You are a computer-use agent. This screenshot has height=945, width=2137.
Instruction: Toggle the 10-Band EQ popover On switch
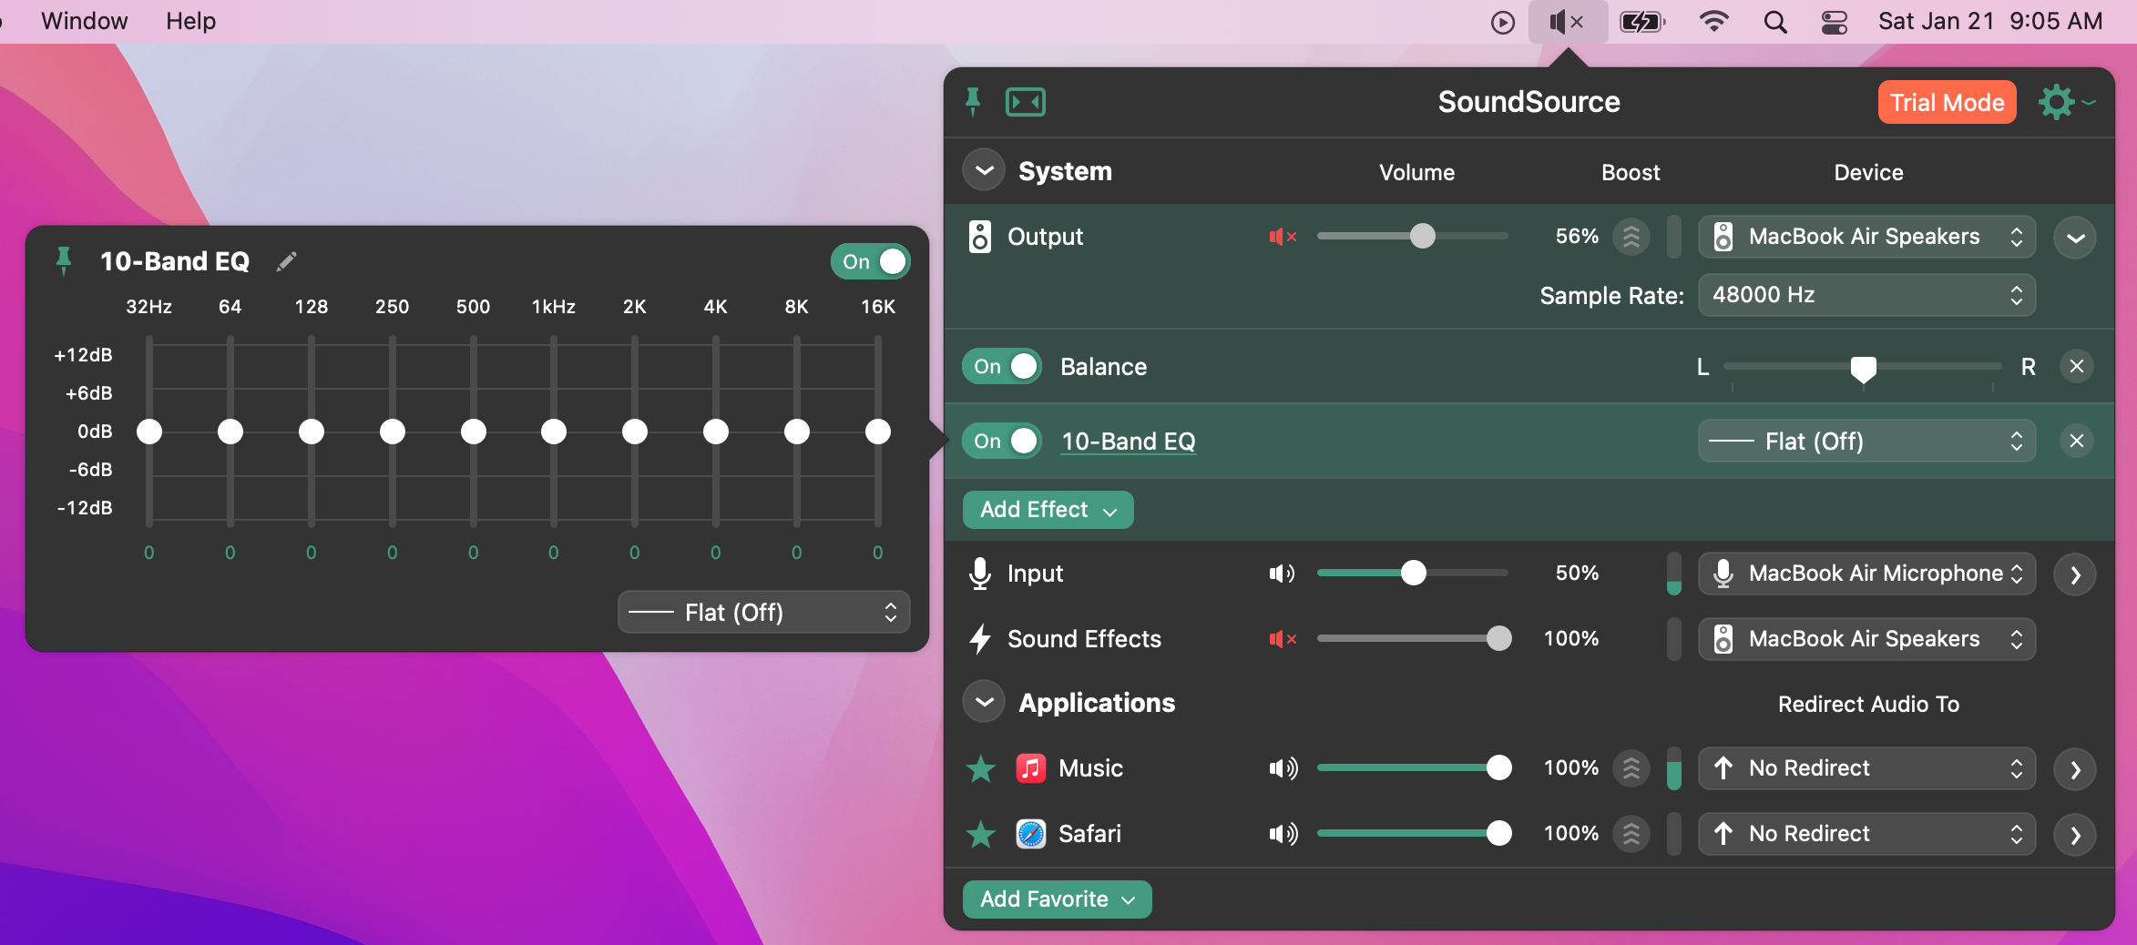pyautogui.click(x=871, y=261)
